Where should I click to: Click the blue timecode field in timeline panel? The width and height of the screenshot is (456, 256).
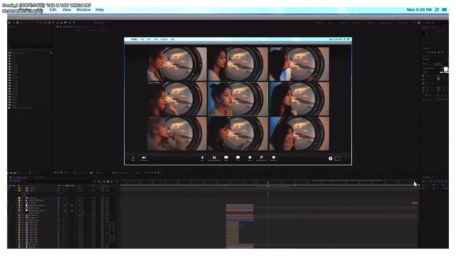14,181
